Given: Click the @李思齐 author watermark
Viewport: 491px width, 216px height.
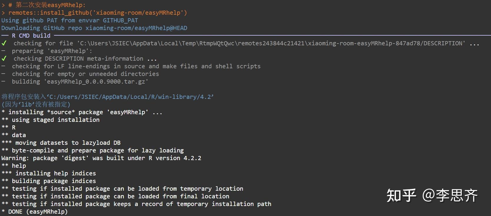Looking at the screenshot, I should [x=450, y=195].
